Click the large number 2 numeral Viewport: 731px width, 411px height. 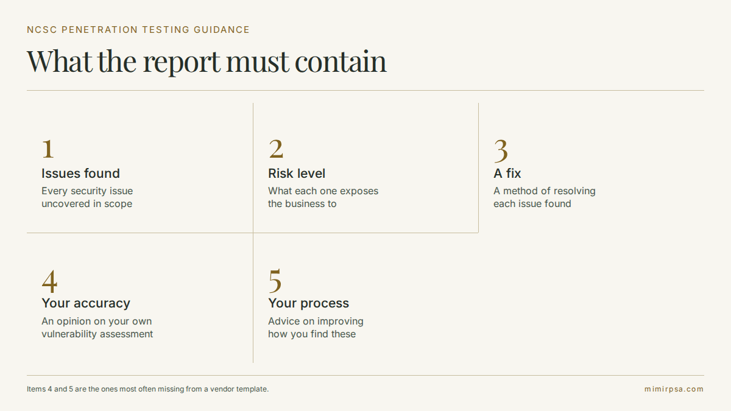(x=276, y=150)
